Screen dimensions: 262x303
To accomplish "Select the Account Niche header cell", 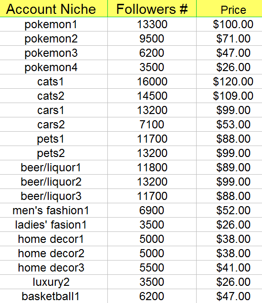I will pyautogui.click(x=53, y=9).
